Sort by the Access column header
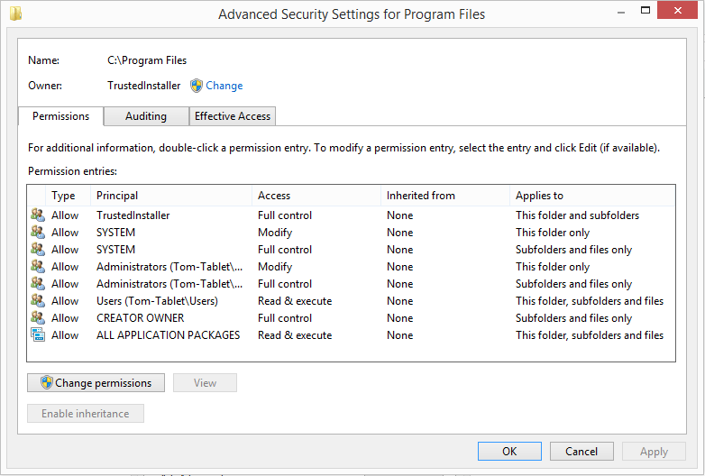 pyautogui.click(x=316, y=196)
